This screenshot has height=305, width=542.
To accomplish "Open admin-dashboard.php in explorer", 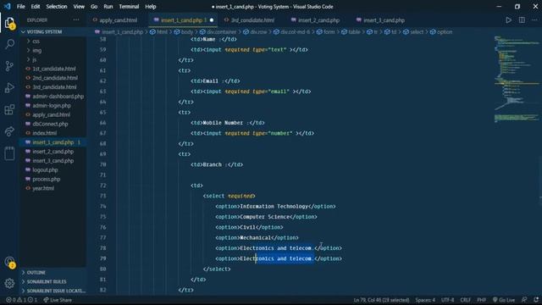I will (58, 96).
